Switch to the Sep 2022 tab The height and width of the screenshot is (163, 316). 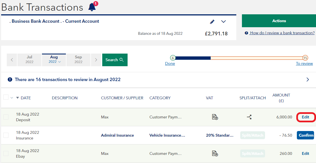point(78,59)
